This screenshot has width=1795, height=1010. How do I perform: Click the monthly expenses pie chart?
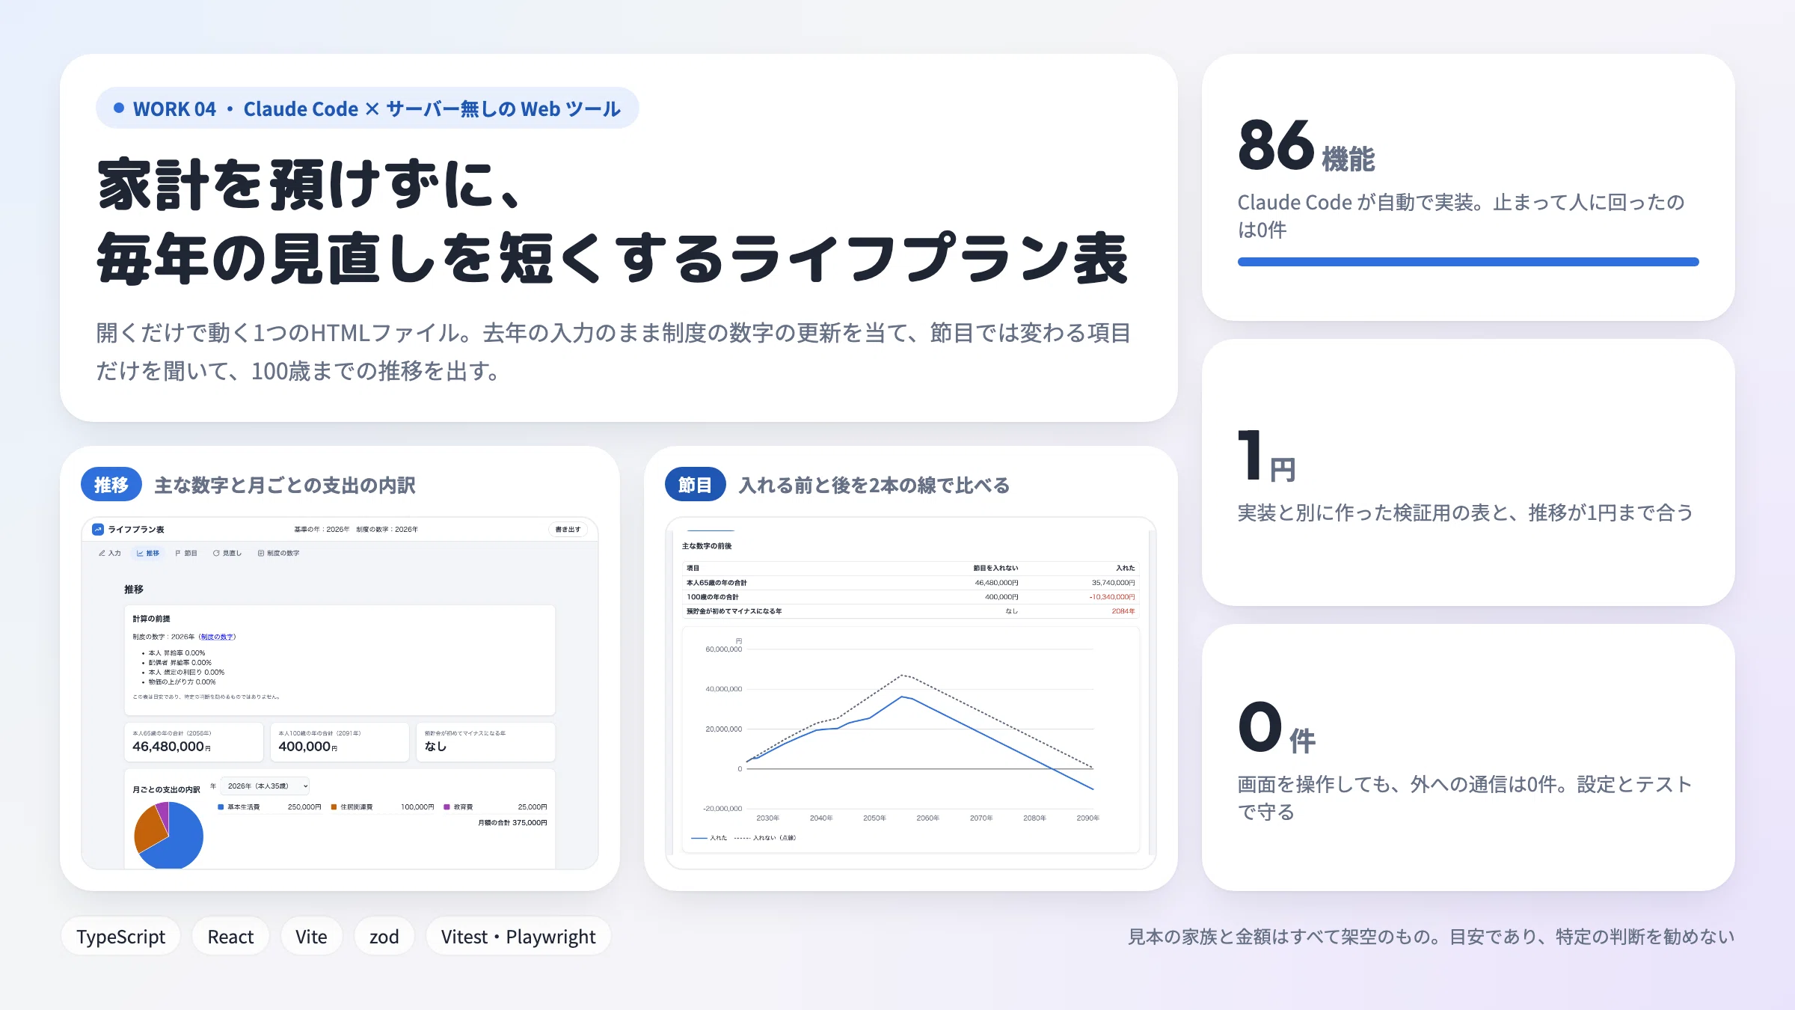[x=169, y=835]
